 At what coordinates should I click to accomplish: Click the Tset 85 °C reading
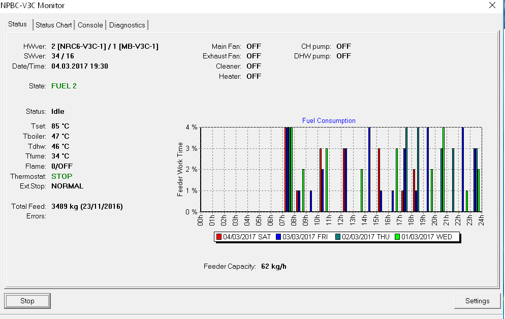click(60, 126)
